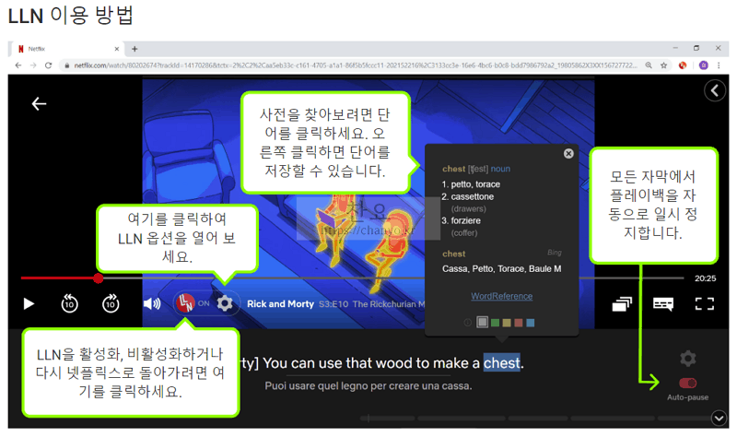Open the WordReference link
The height and width of the screenshot is (437, 737).
point(501,296)
